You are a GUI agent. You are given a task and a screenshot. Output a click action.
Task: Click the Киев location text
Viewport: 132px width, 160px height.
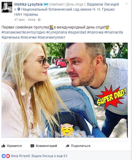(32, 20)
